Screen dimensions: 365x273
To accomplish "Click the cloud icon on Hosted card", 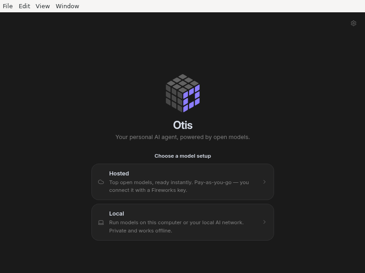I will click(101, 182).
